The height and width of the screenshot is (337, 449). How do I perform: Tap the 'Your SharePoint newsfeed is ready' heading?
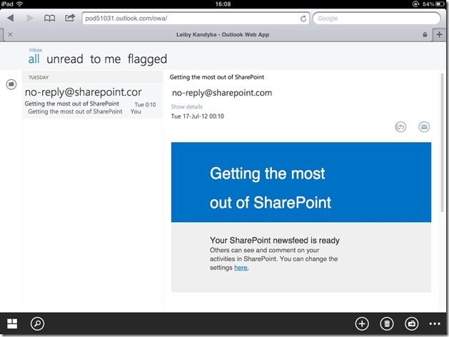[x=275, y=240]
